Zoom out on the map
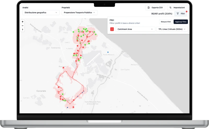The width and height of the screenshot is (209, 129). click(x=22, y=26)
